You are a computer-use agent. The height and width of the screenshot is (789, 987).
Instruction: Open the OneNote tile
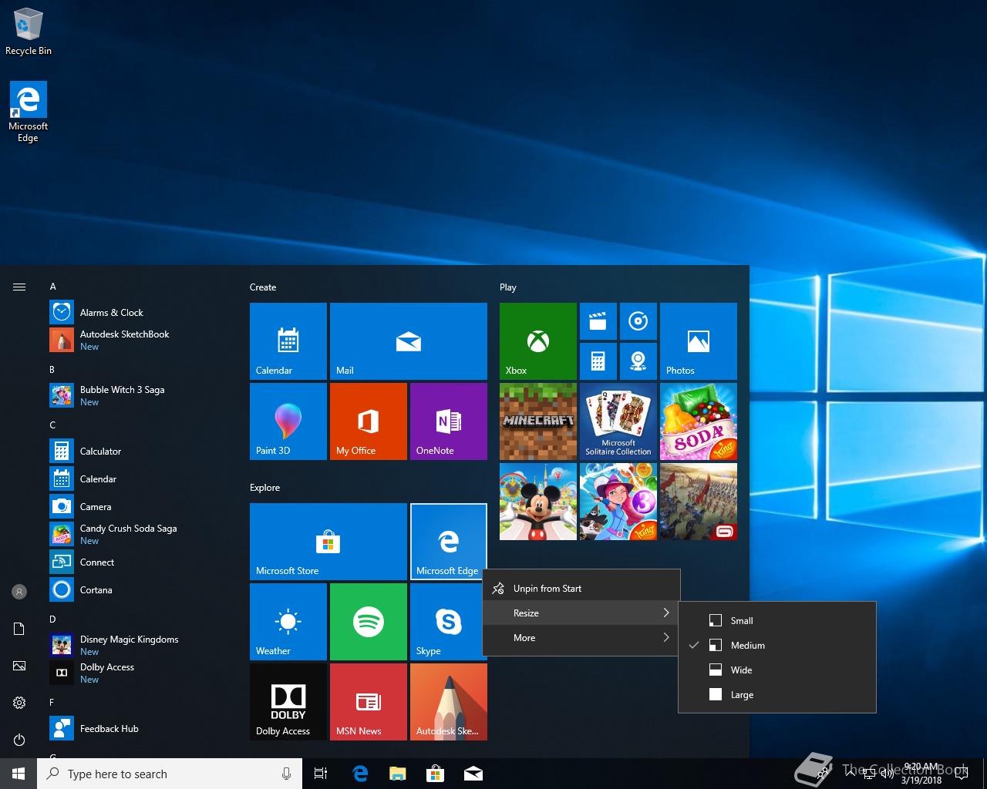click(x=449, y=421)
